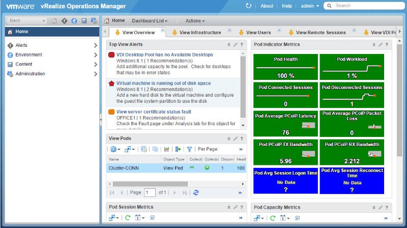The height and width of the screenshot is (228, 407).
Task: Click the green arrow export icon in View Pods
Action: pyautogui.click(x=178, y=149)
